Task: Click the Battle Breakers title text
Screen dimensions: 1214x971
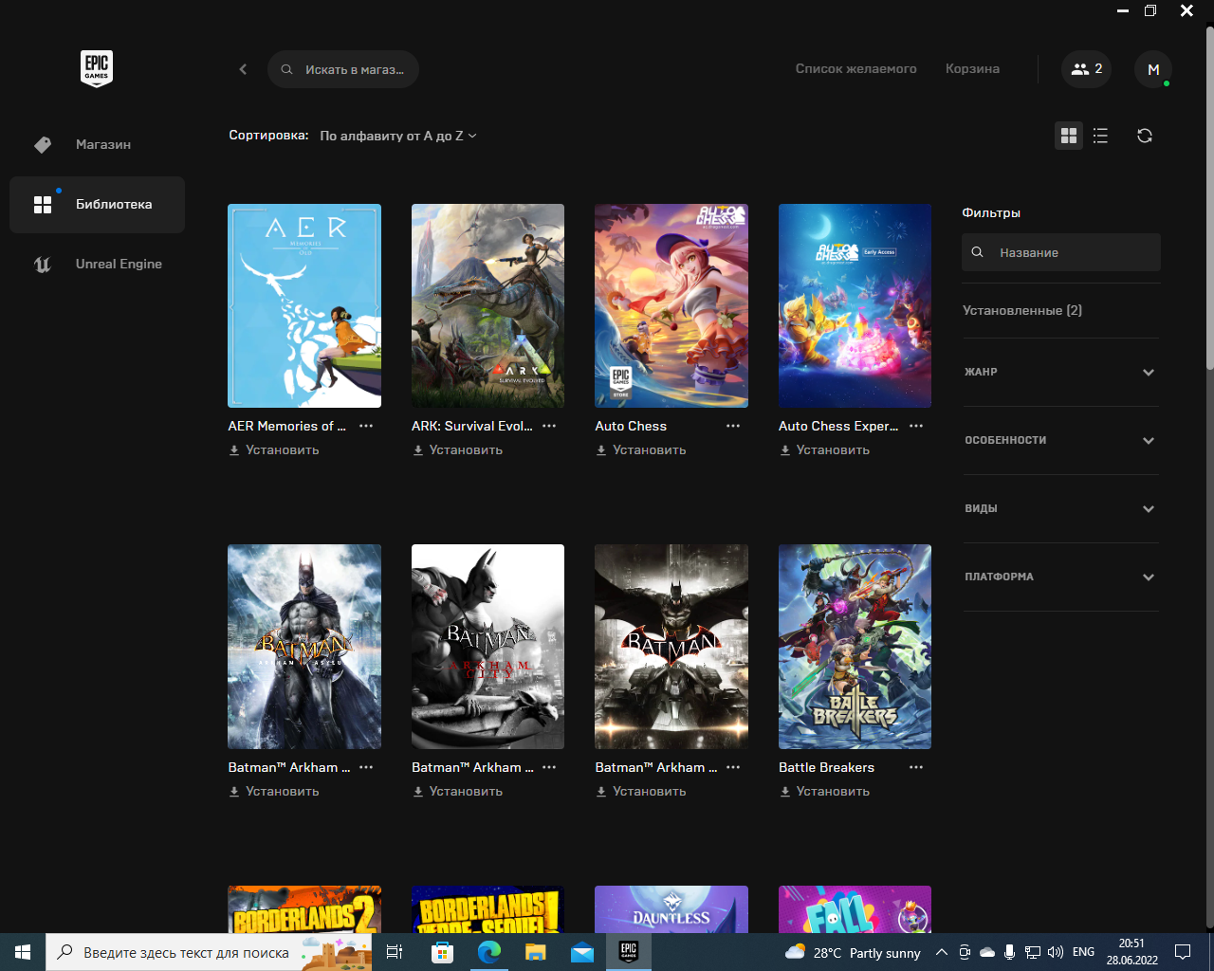Action: [x=826, y=767]
